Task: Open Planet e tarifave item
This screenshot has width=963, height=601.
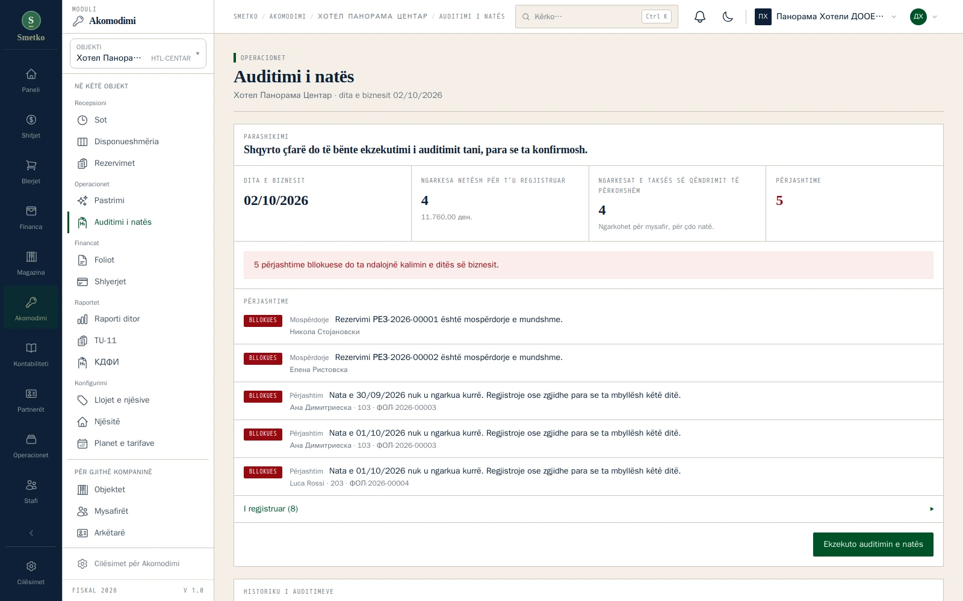Action: (138, 444)
